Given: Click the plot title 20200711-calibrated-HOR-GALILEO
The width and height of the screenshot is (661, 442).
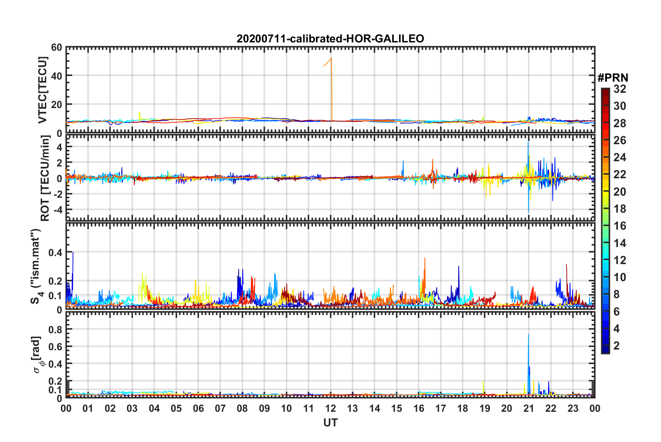Looking at the screenshot, I should point(330,39).
